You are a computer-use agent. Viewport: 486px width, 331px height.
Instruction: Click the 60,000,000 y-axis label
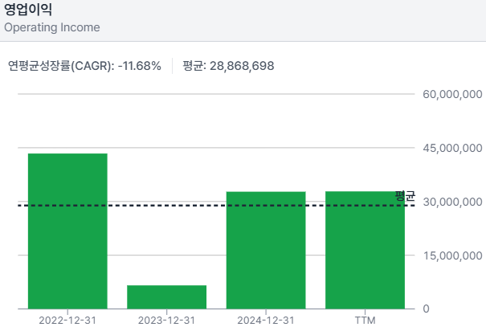pyautogui.click(x=452, y=95)
